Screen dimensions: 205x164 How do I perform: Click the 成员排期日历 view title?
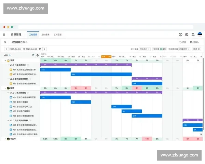point(18,42)
